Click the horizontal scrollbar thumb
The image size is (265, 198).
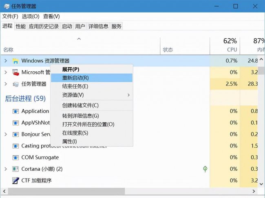coord(66,191)
